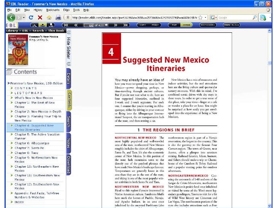Click the go-to-page arrow beside 'of 420'
This screenshot has height=208, width=277.
[x=107, y=25]
